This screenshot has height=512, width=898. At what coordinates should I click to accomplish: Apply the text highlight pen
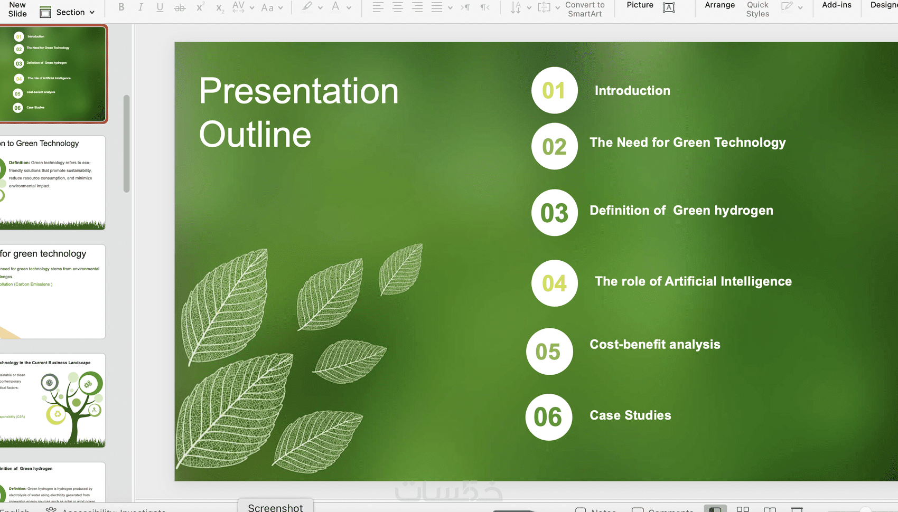[x=307, y=7]
